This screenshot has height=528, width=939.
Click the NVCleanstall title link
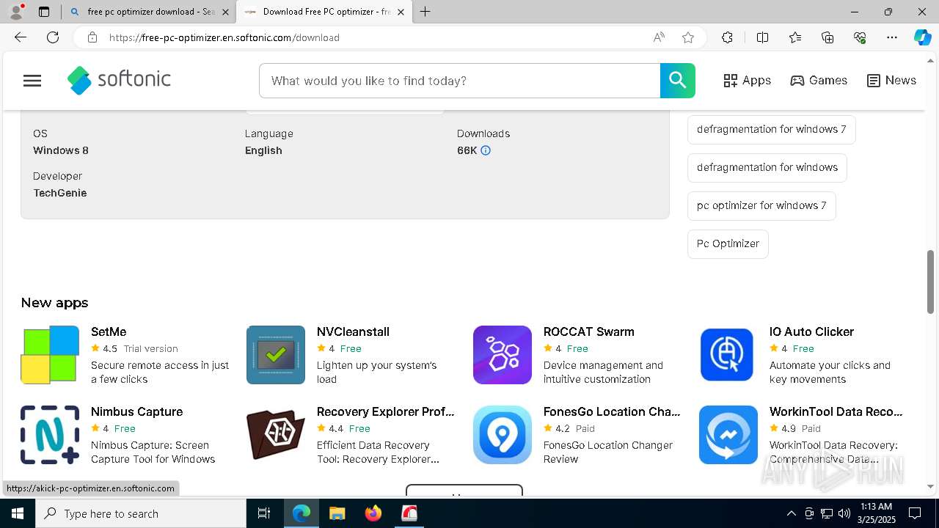(x=353, y=331)
